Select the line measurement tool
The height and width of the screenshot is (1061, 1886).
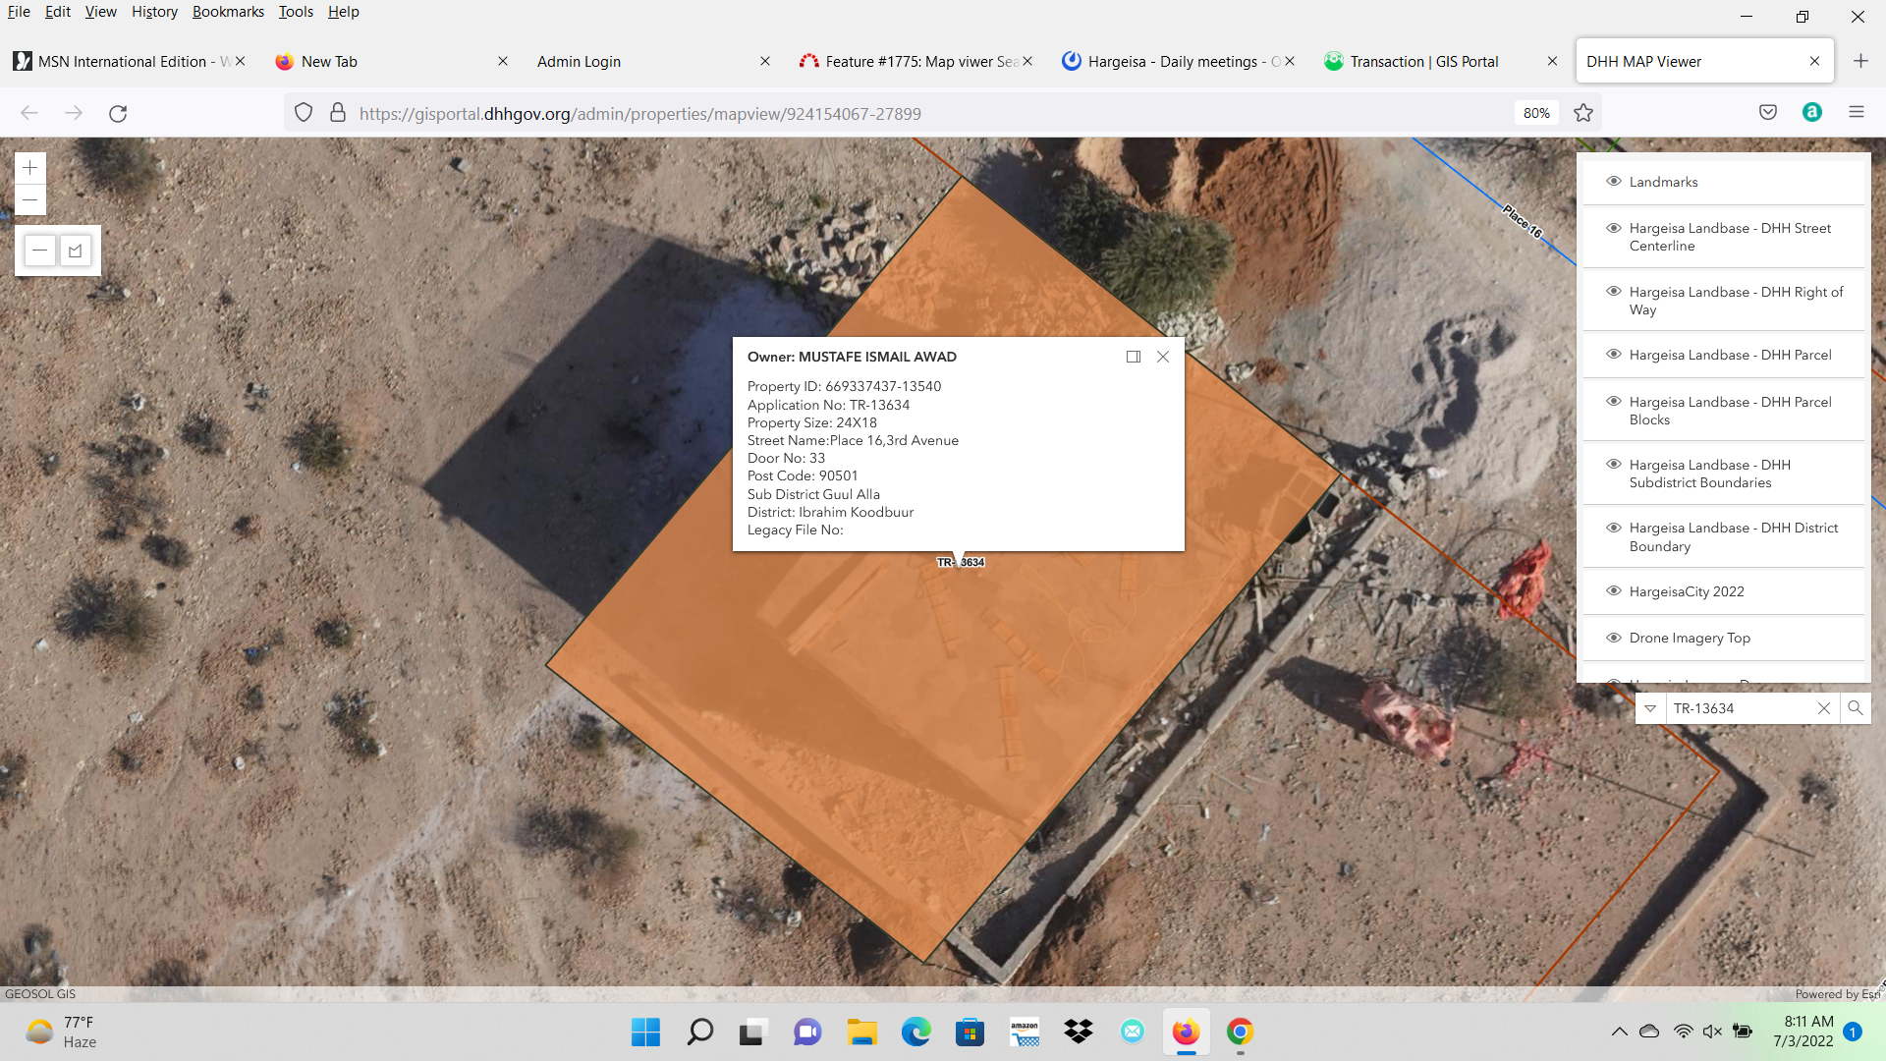[x=40, y=251]
